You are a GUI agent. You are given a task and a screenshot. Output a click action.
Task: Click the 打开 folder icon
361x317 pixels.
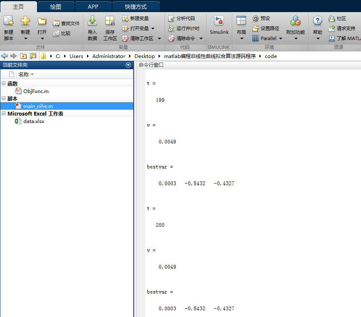click(x=42, y=21)
